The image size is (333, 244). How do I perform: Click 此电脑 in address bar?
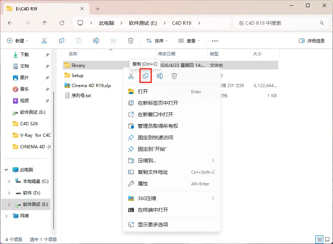pyautogui.click(x=107, y=23)
